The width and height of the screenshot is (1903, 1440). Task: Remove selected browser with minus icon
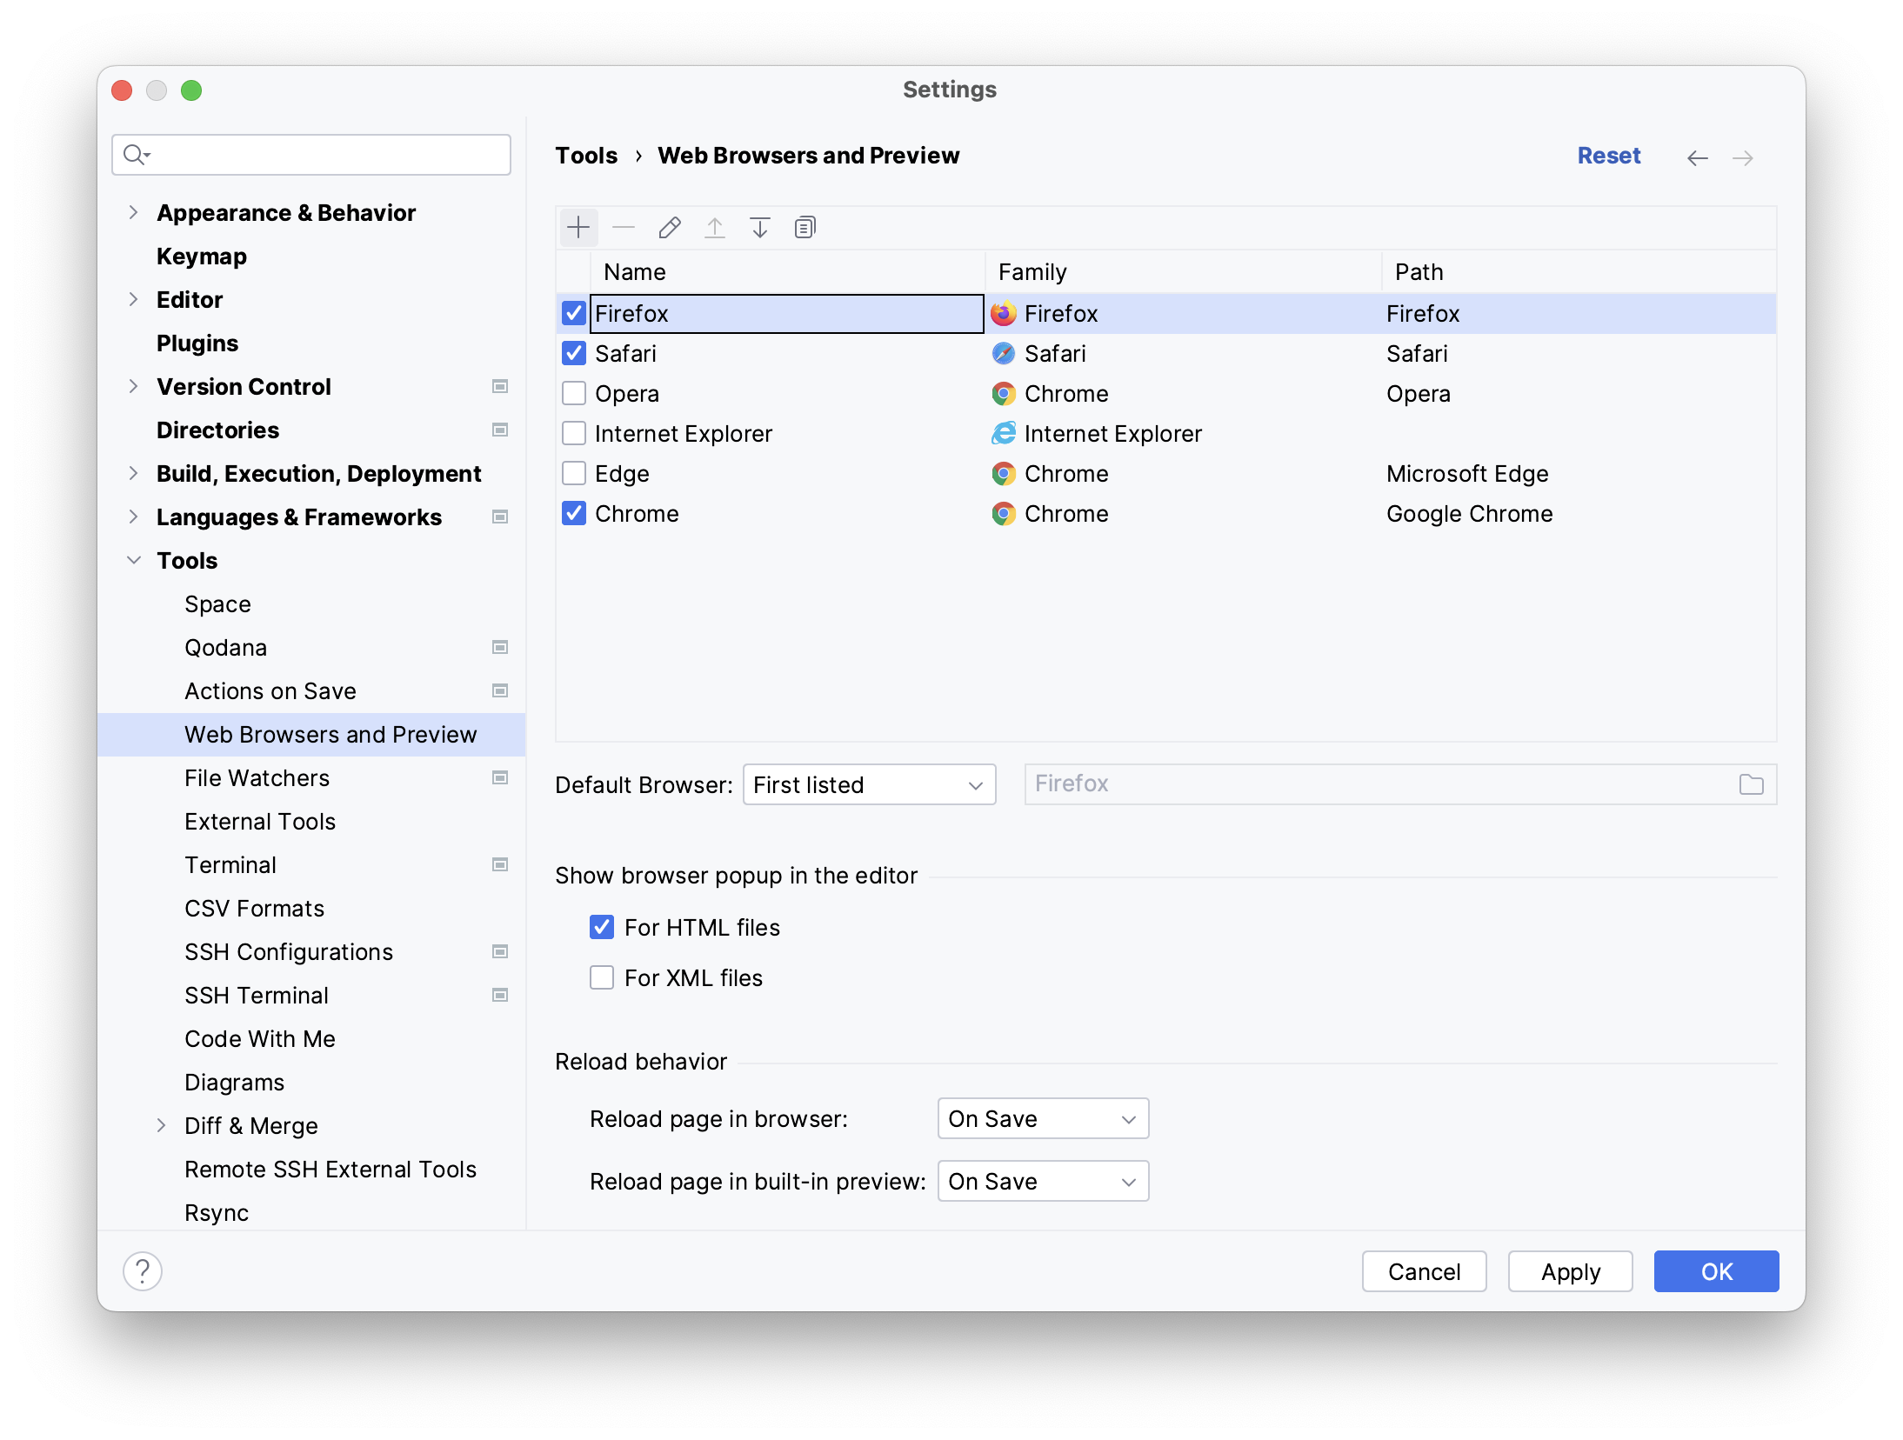(x=624, y=228)
